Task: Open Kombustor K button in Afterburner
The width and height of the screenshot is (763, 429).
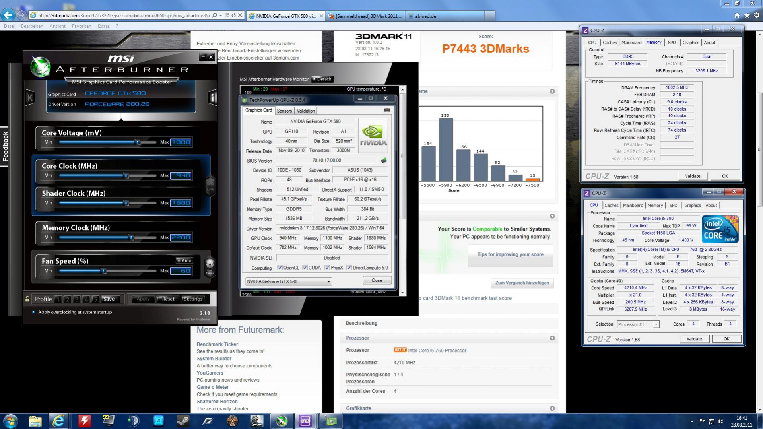Action: [30, 97]
